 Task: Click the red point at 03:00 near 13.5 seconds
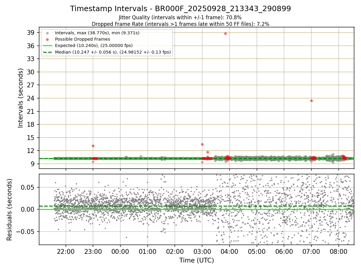click(202, 144)
